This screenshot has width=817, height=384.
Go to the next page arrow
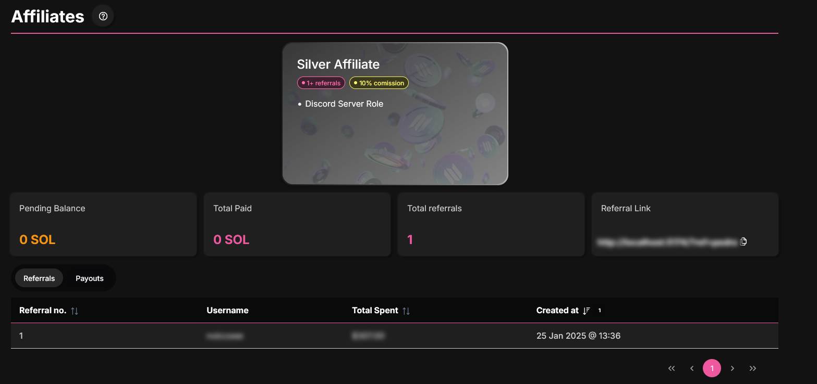[x=733, y=368]
